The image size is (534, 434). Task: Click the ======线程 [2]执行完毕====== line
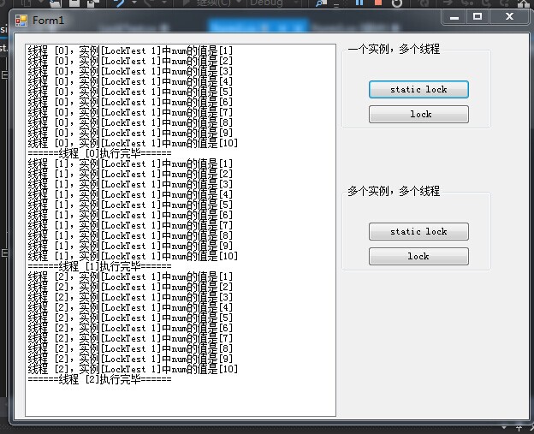pos(100,379)
